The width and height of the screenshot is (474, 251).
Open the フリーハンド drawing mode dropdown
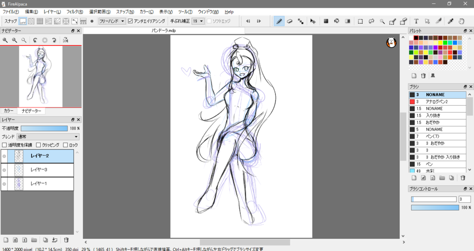112,21
